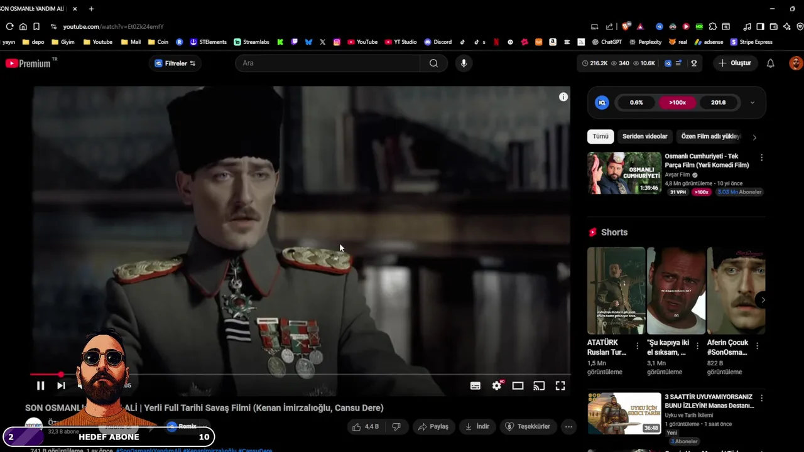Show more chips with right arrow
Image resolution: width=804 pixels, height=452 pixels.
754,137
